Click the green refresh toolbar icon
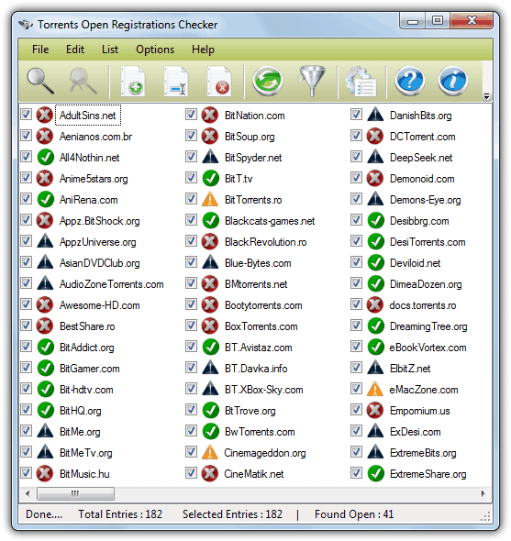Image resolution: width=511 pixels, height=541 pixels. tap(268, 81)
